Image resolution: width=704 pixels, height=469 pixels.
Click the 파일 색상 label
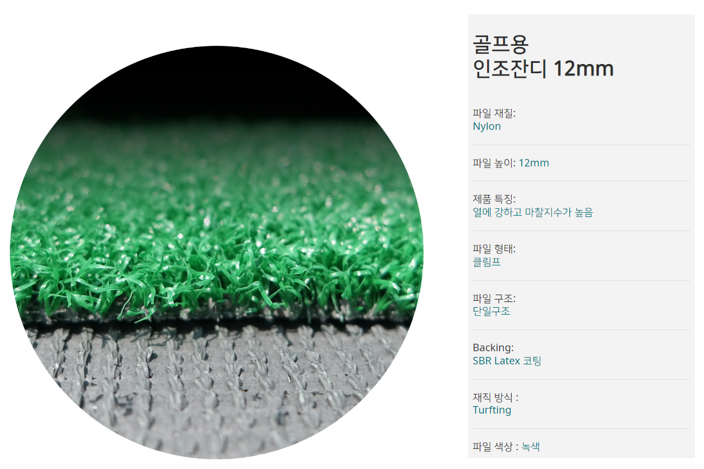[x=496, y=447]
